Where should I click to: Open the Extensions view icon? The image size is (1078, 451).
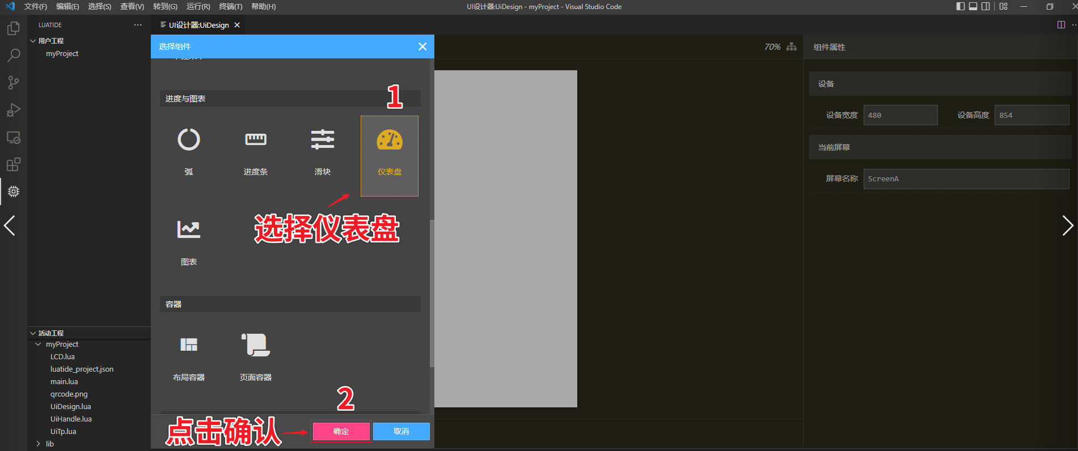(x=14, y=165)
